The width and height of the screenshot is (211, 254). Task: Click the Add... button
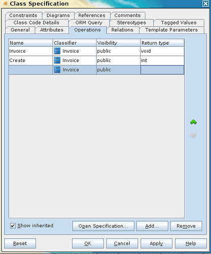click(x=152, y=226)
